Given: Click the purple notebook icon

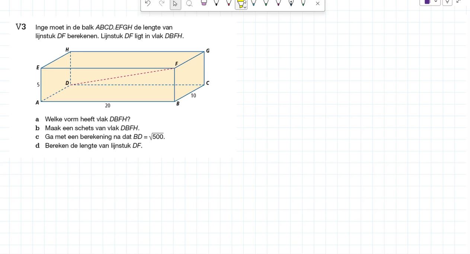Looking at the screenshot, I should pos(427,1).
